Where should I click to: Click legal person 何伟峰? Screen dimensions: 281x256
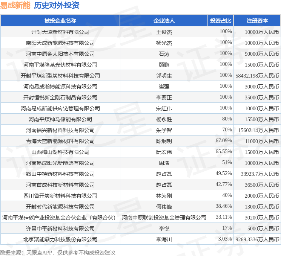tap(164, 207)
